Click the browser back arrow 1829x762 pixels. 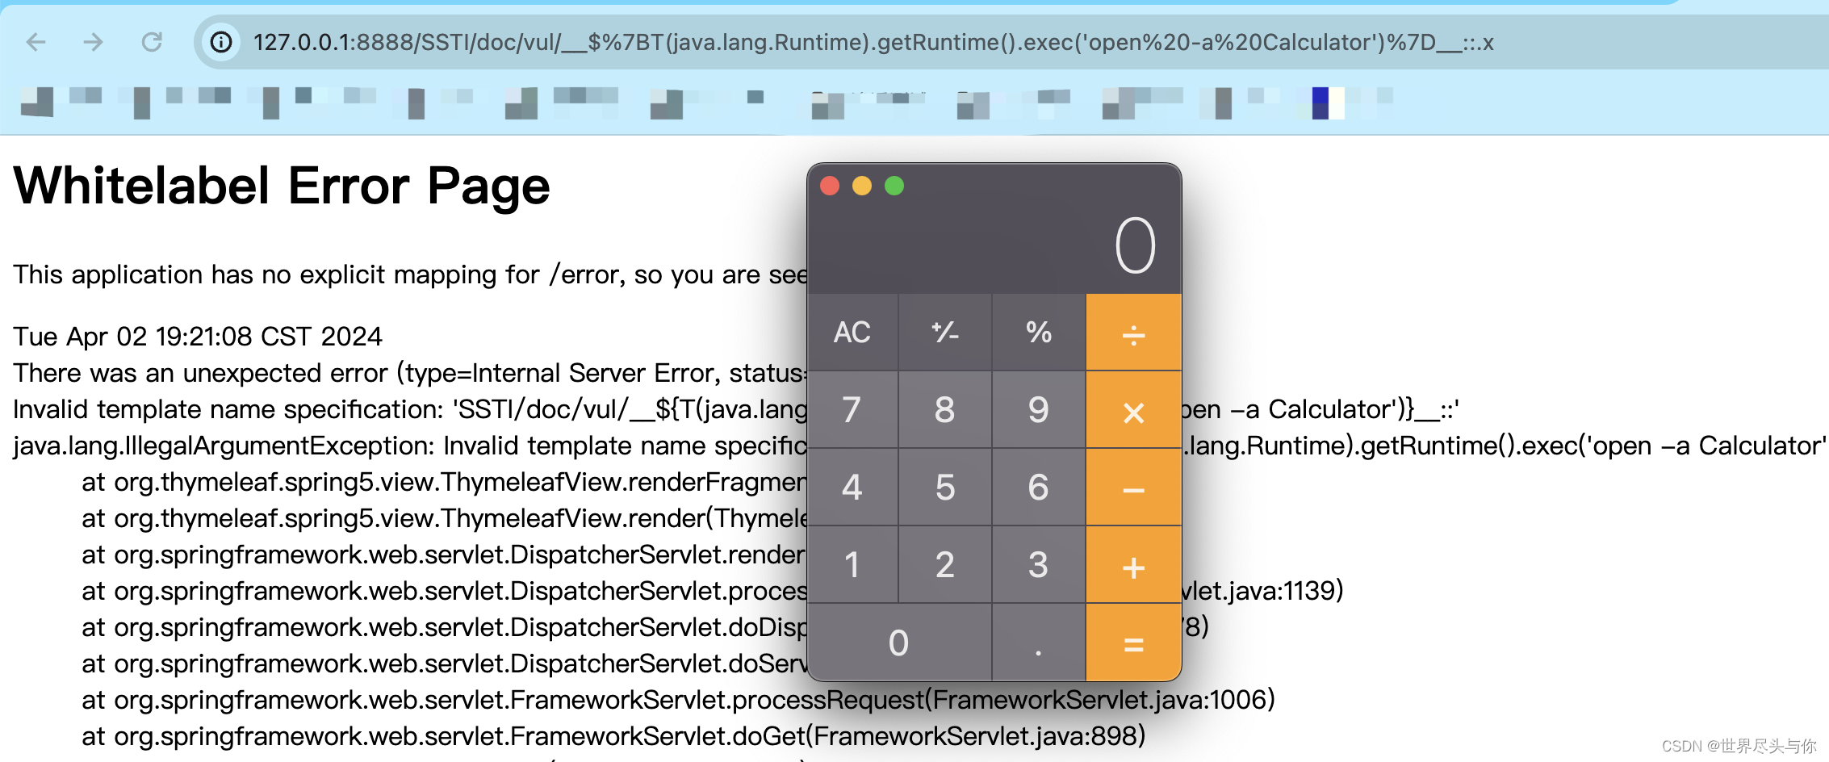tap(36, 42)
